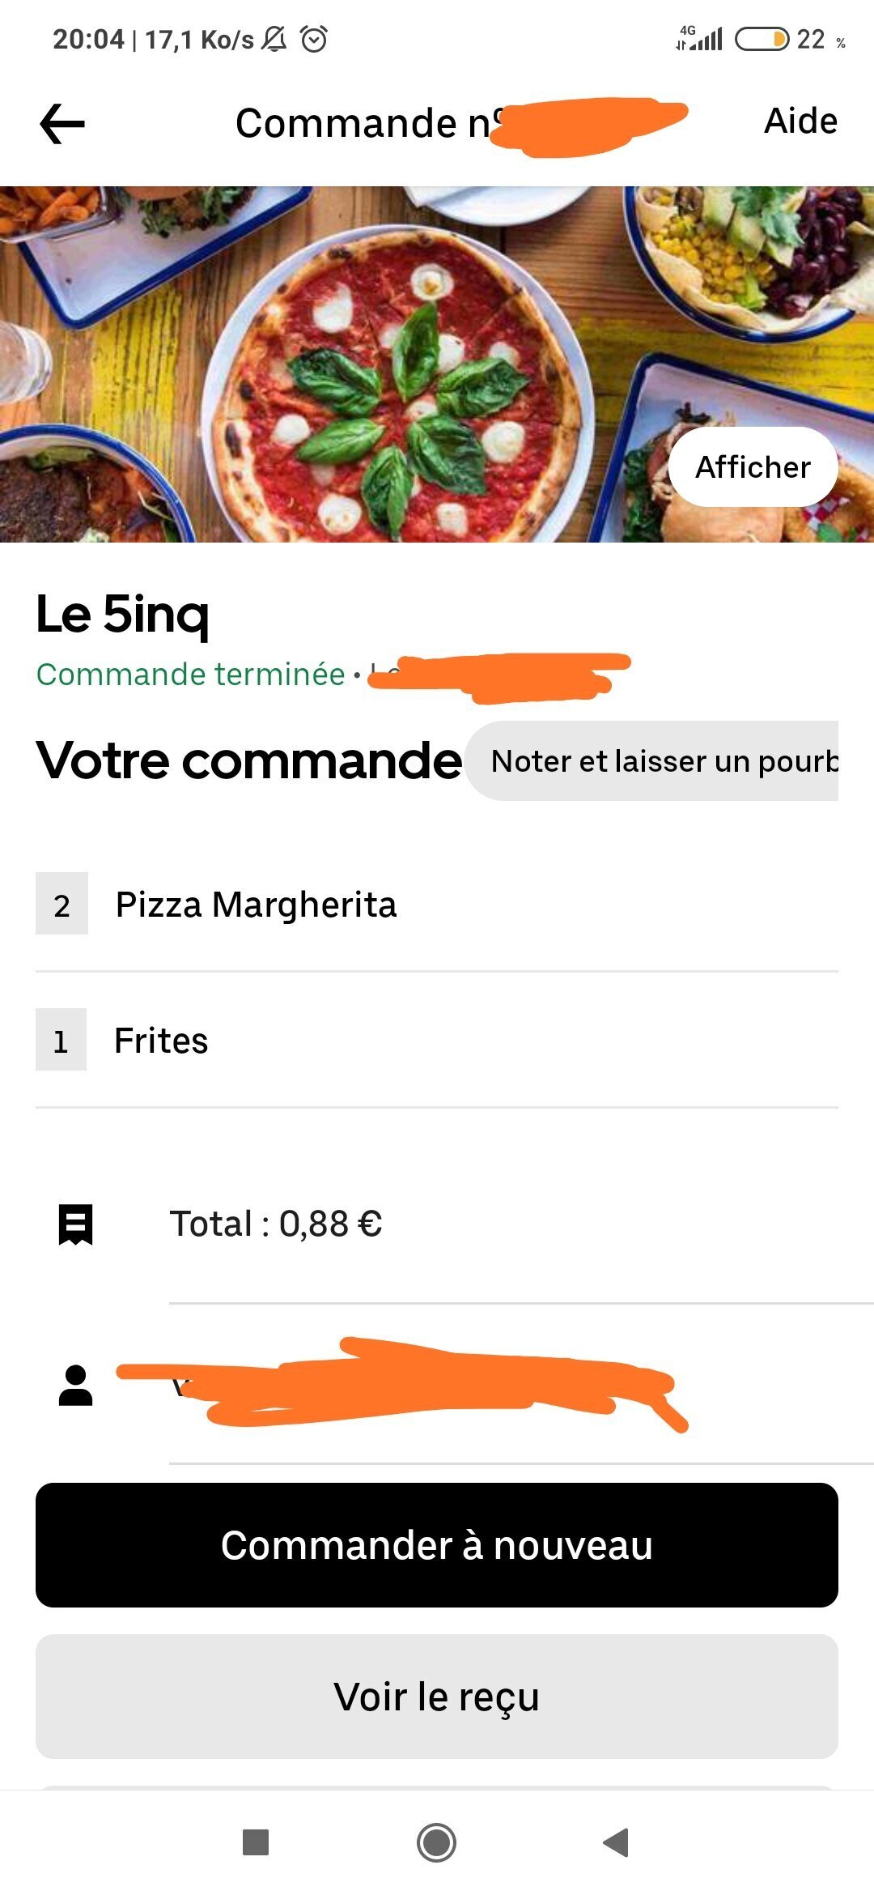Tap the Android recent apps square
Image resolution: width=874 pixels, height=1895 pixels.
256,1842
